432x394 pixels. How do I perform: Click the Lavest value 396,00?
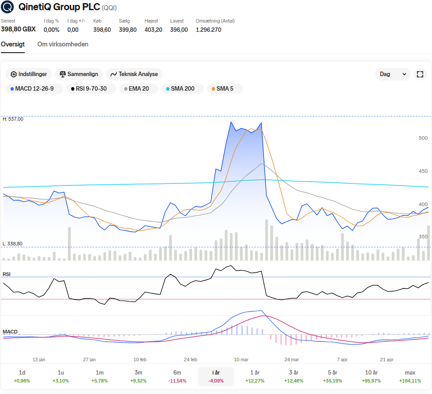coord(179,30)
